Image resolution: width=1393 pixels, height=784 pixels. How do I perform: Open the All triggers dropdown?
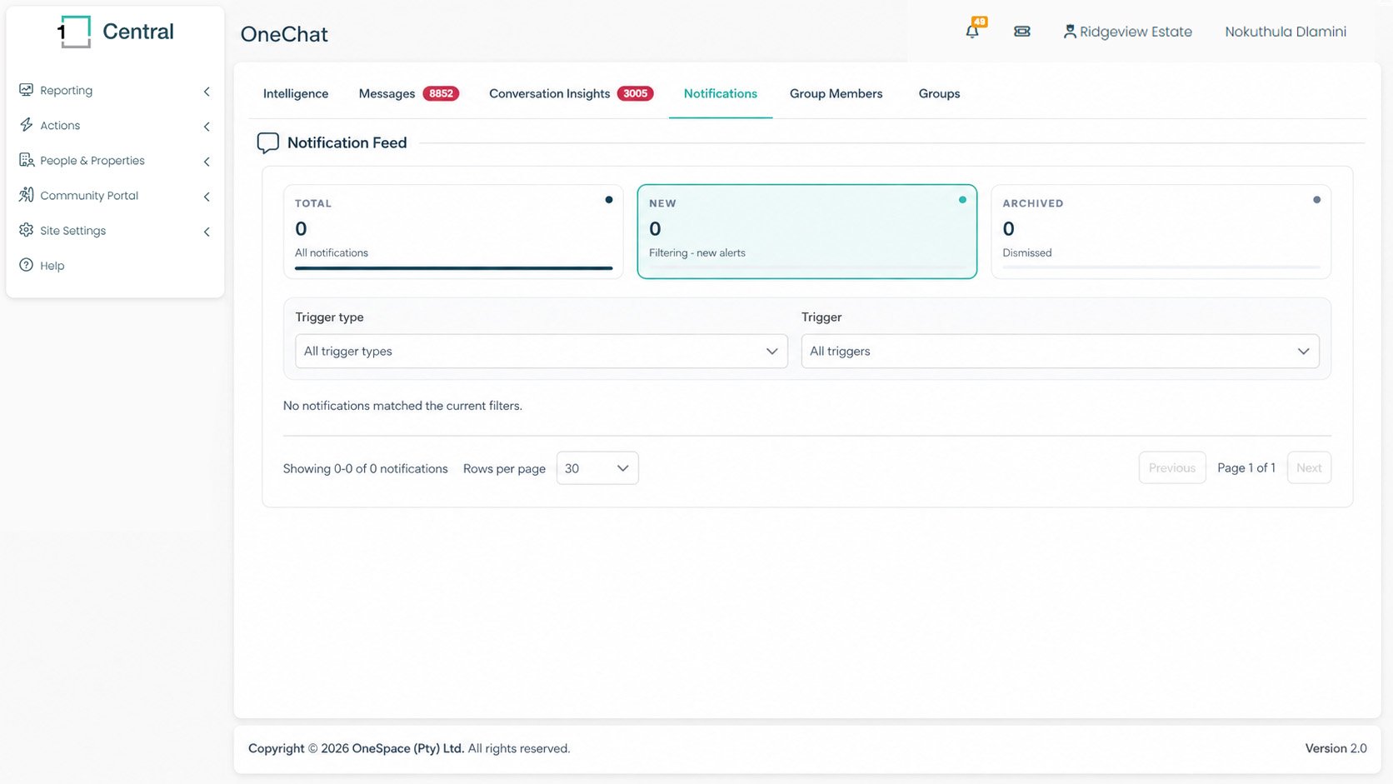tap(1060, 352)
